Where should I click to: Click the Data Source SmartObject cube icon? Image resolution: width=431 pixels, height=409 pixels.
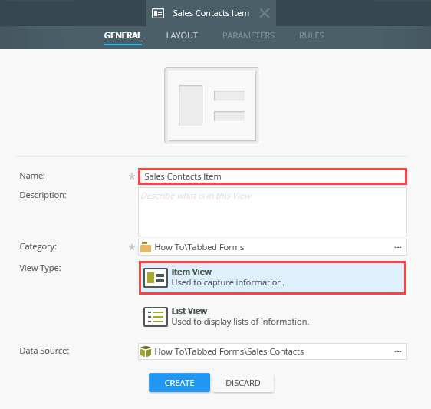tap(146, 351)
